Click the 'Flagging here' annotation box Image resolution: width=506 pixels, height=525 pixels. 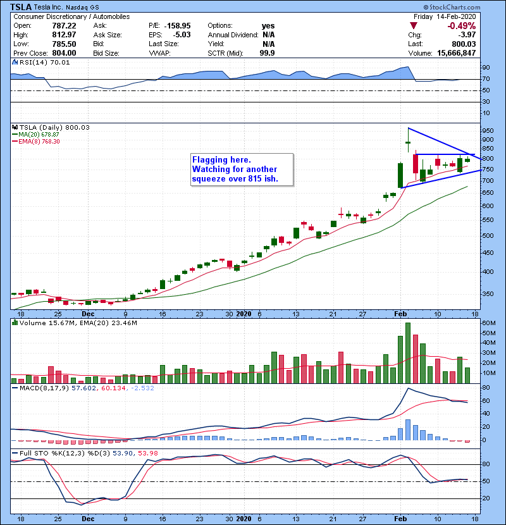click(242, 170)
